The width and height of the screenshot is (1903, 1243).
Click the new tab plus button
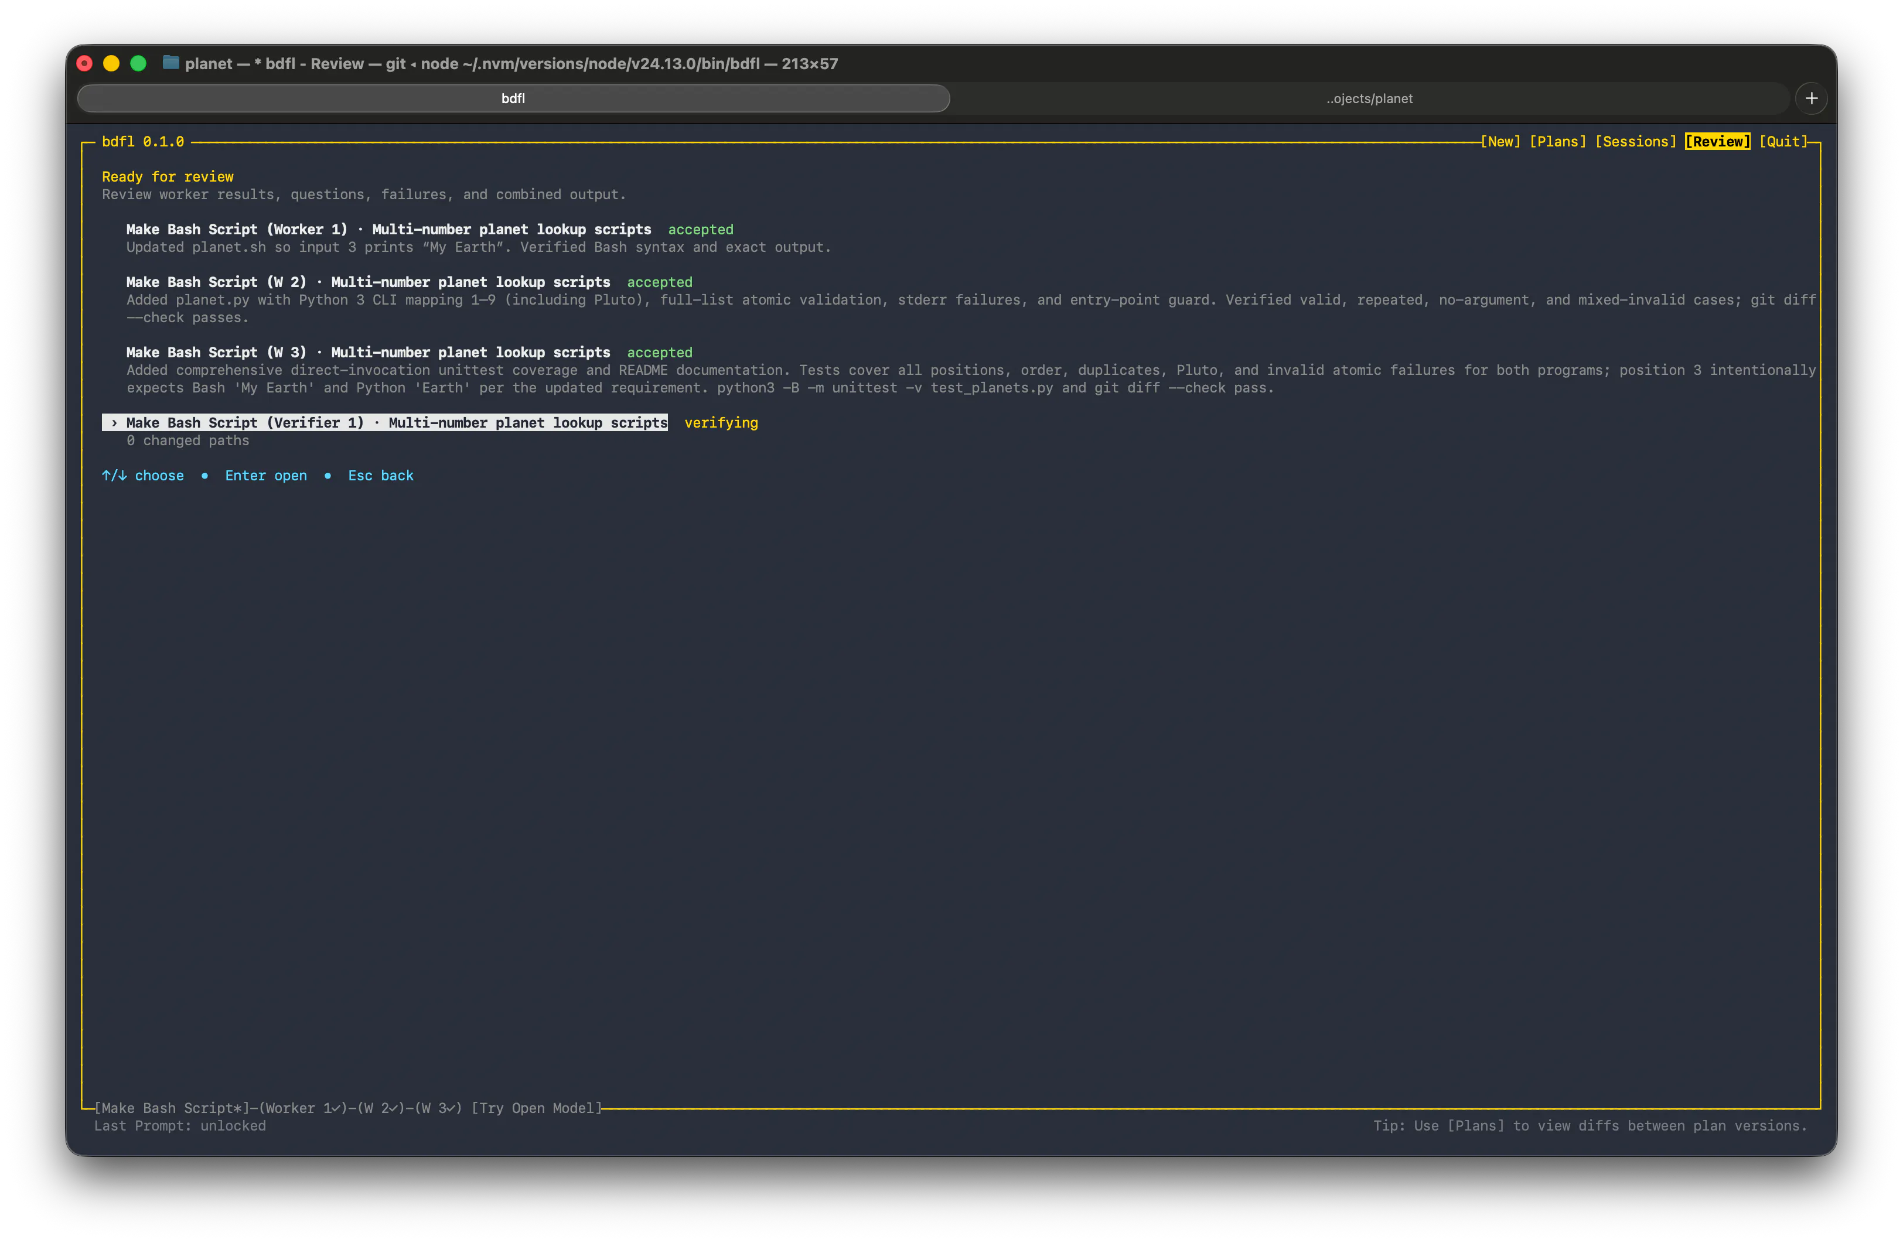[1811, 98]
